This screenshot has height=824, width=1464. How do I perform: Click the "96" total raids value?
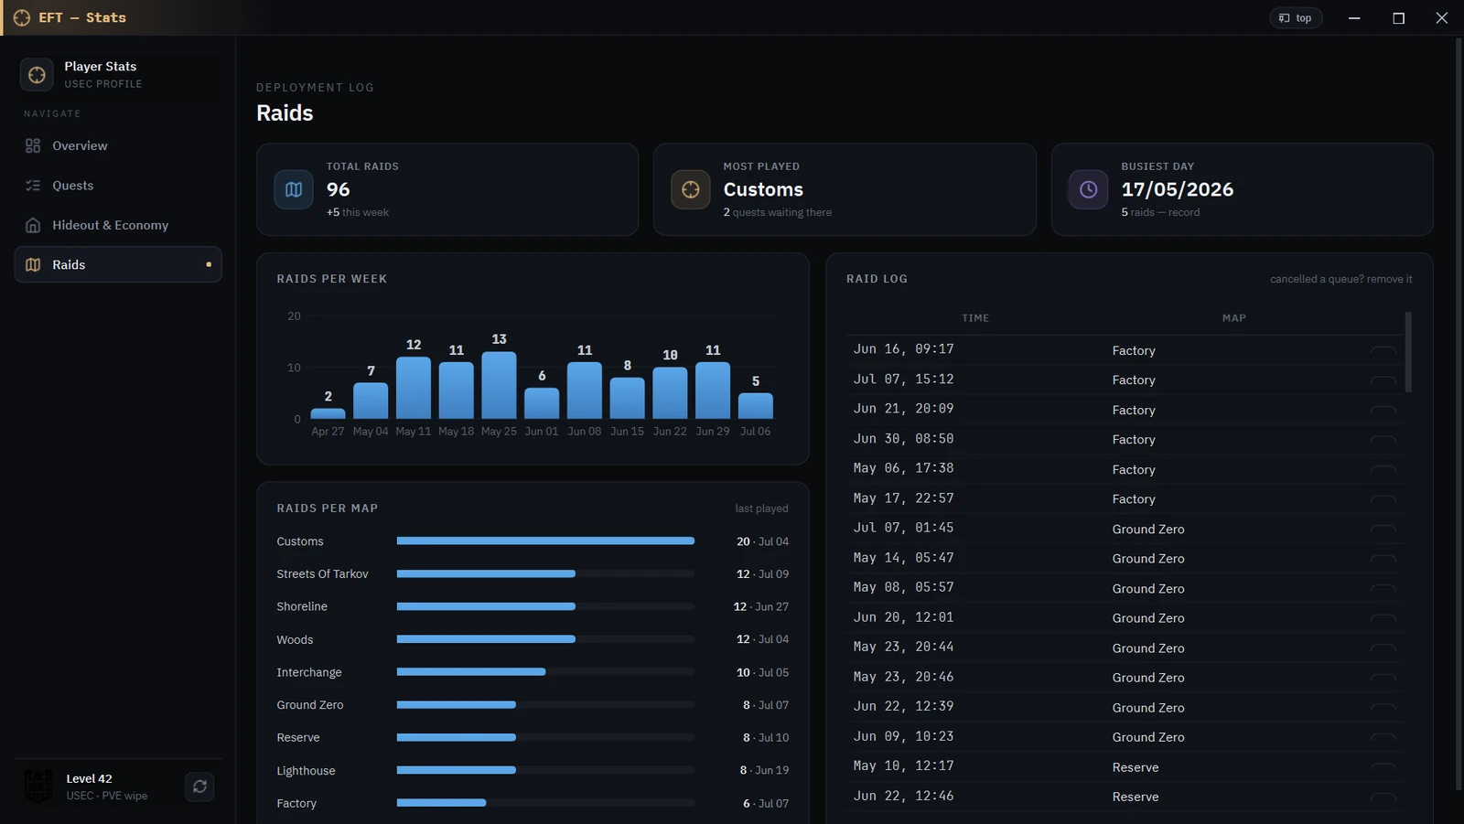click(x=338, y=189)
